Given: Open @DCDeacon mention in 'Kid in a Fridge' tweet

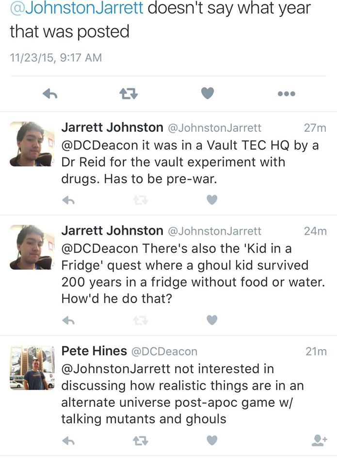Looking at the screenshot, I should pyautogui.click(x=99, y=248).
